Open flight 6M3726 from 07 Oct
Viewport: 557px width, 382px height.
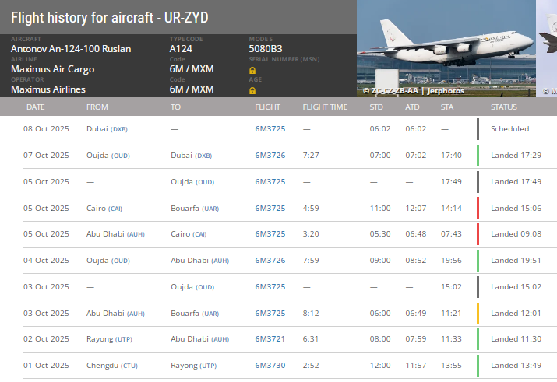point(270,156)
